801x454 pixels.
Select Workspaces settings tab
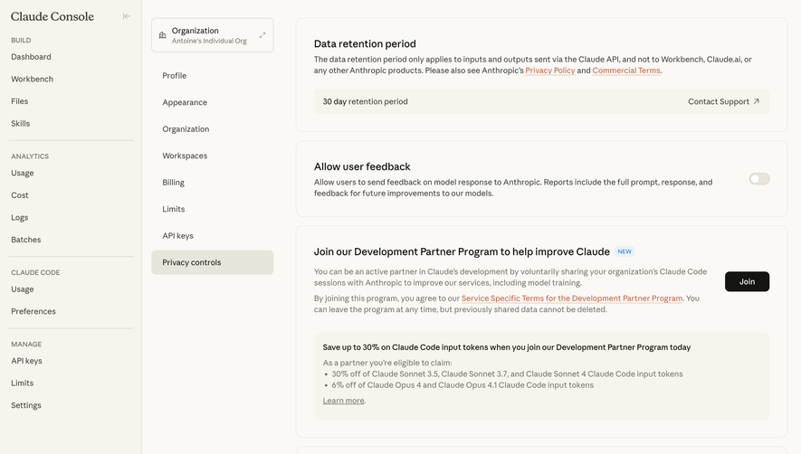coord(212,156)
